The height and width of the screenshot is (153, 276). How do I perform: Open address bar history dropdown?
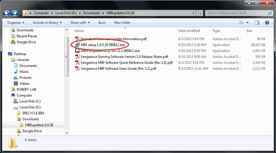193,13
